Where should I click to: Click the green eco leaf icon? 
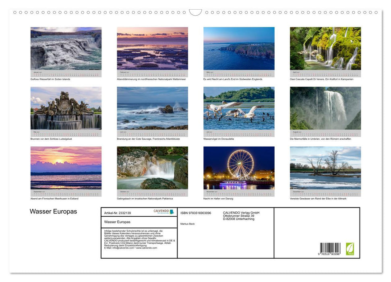click(350, 249)
